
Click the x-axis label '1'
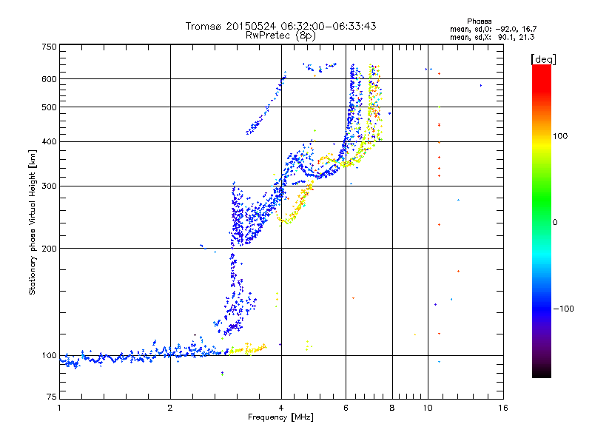tap(59, 408)
